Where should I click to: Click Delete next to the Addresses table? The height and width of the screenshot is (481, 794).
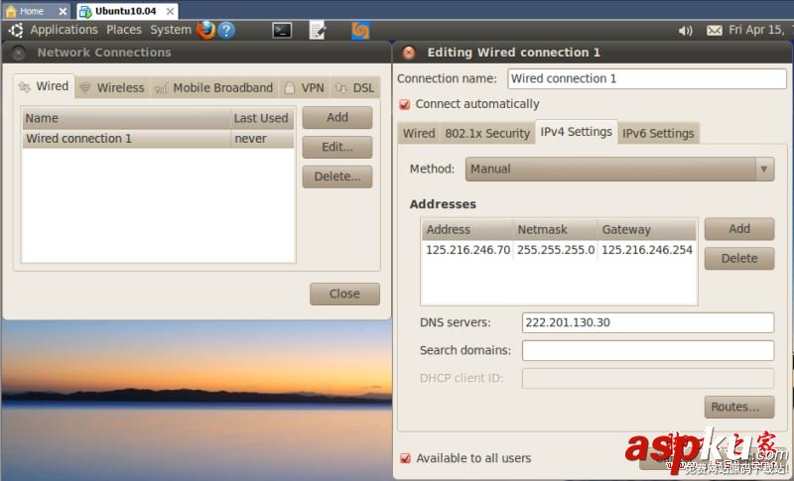coord(739,259)
